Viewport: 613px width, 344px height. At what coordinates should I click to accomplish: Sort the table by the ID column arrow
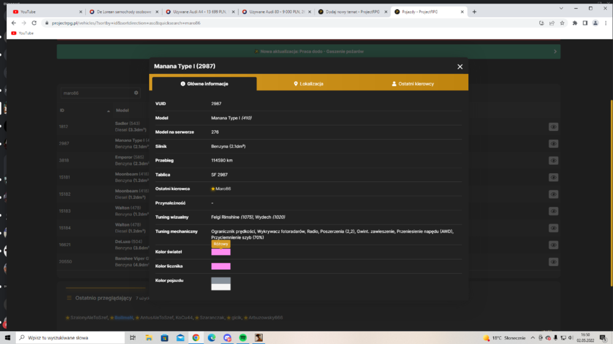[109, 111]
